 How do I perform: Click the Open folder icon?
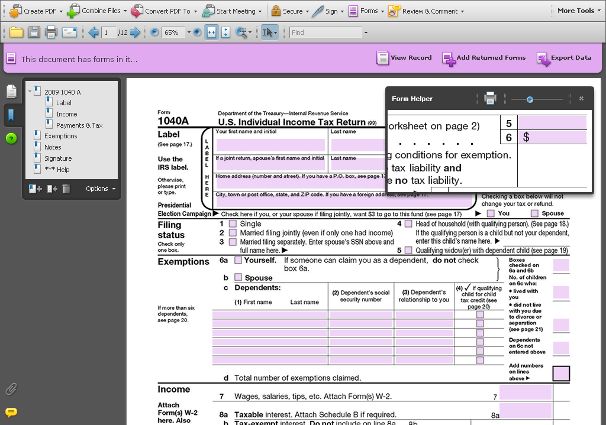pyautogui.click(x=16, y=33)
